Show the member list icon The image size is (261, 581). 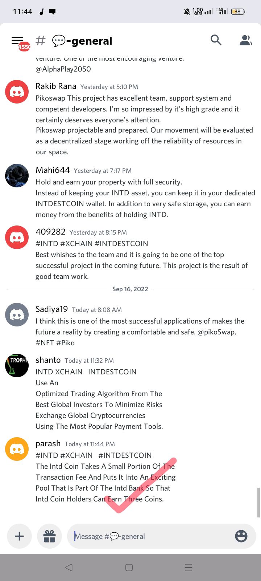(x=246, y=40)
